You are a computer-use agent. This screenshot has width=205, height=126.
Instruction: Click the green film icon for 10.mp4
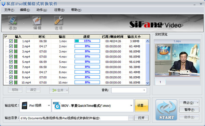tap(16, 83)
